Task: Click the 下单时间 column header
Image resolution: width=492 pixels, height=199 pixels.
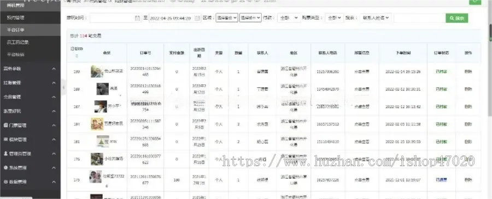Action: (403, 53)
